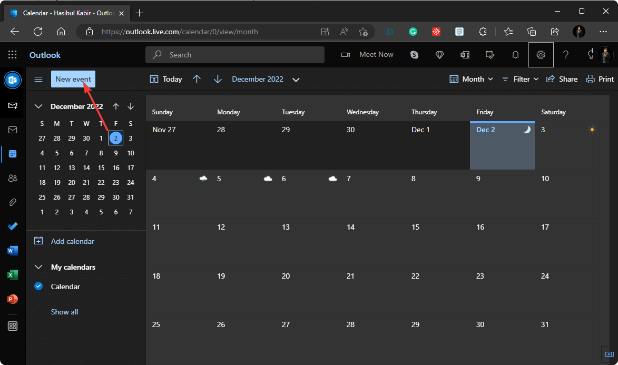Open the Skype icon in header
Screen dimensions: 618x365
tap(415, 55)
